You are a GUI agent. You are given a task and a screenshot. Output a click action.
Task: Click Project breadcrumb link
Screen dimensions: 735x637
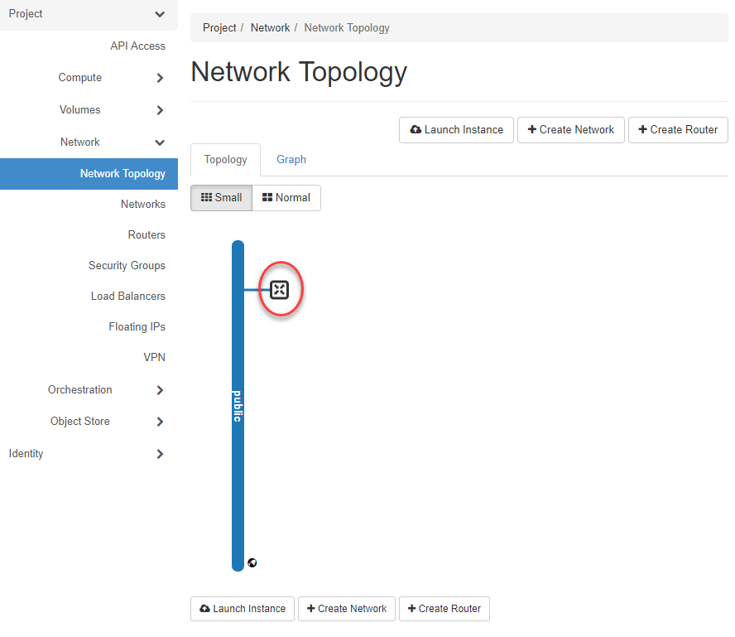[219, 28]
